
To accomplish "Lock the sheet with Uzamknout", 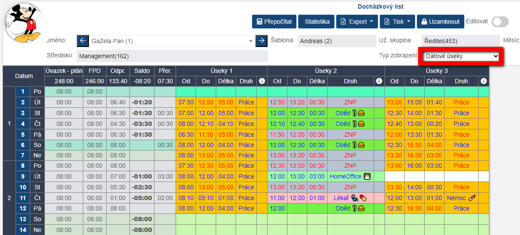I will pos(440,22).
